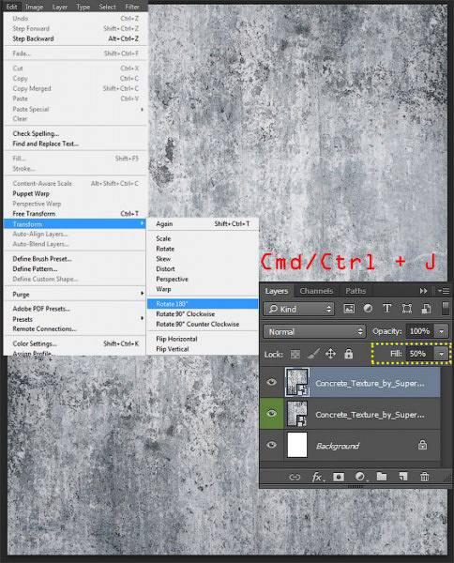This screenshot has width=454, height=563.
Task: Choose Define Pattern...
Action: coord(75,268)
